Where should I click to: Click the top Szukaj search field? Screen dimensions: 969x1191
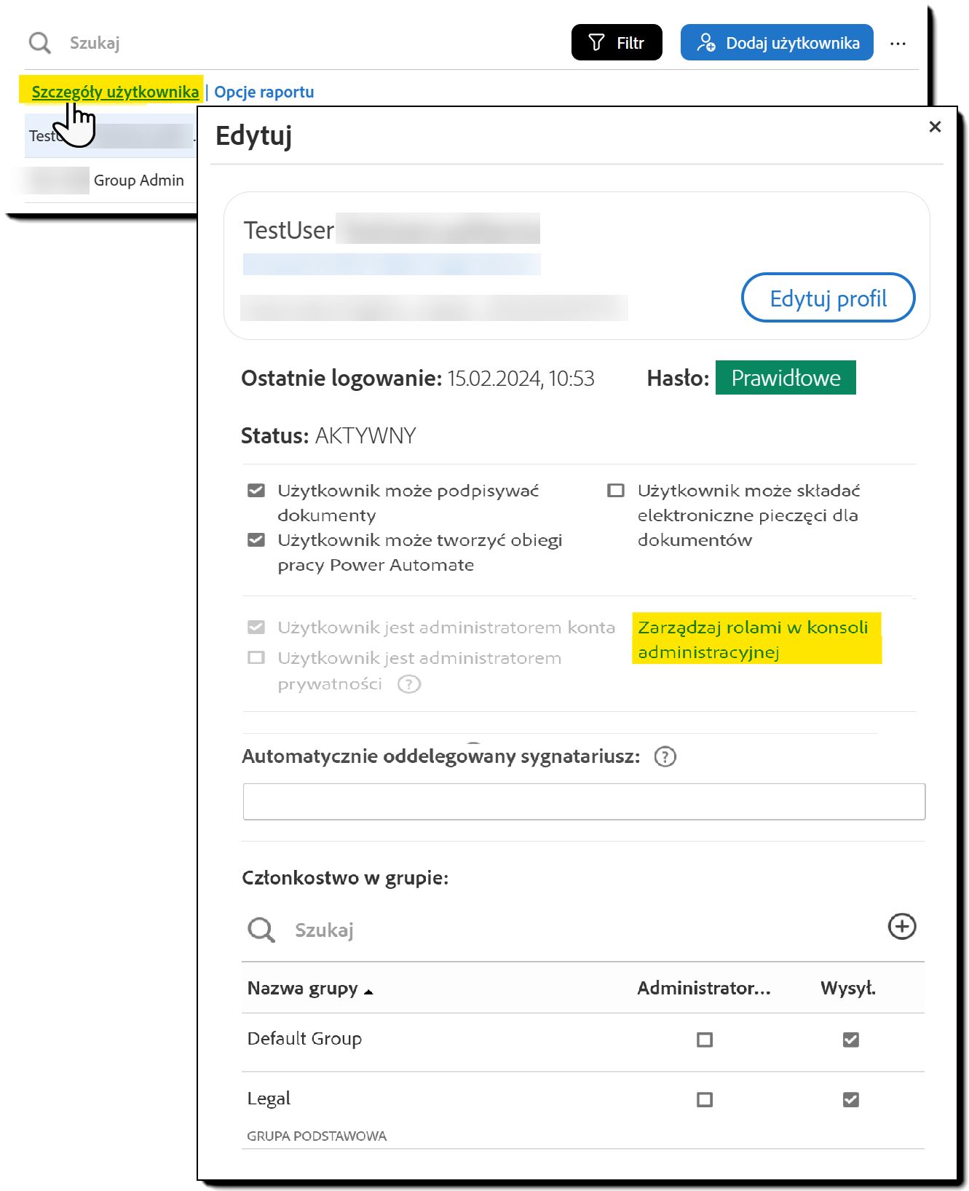[95, 43]
